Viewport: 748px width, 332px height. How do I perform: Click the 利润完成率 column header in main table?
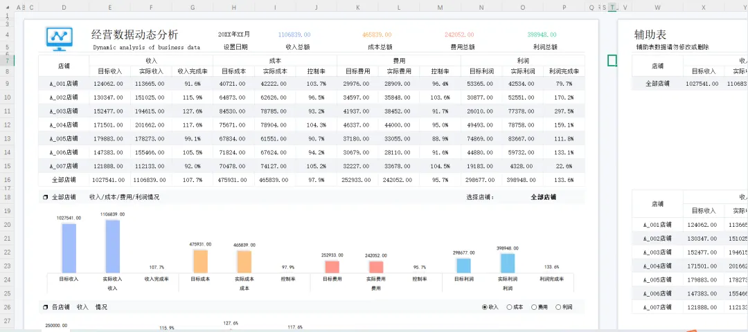click(x=564, y=71)
